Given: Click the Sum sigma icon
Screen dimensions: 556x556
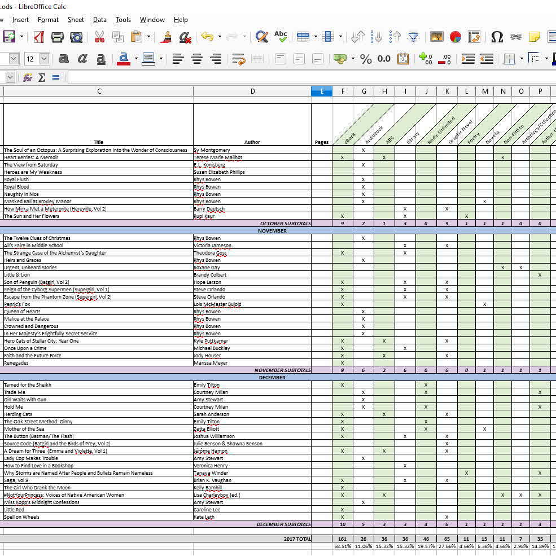Looking at the screenshot, I should pyautogui.click(x=42, y=78).
